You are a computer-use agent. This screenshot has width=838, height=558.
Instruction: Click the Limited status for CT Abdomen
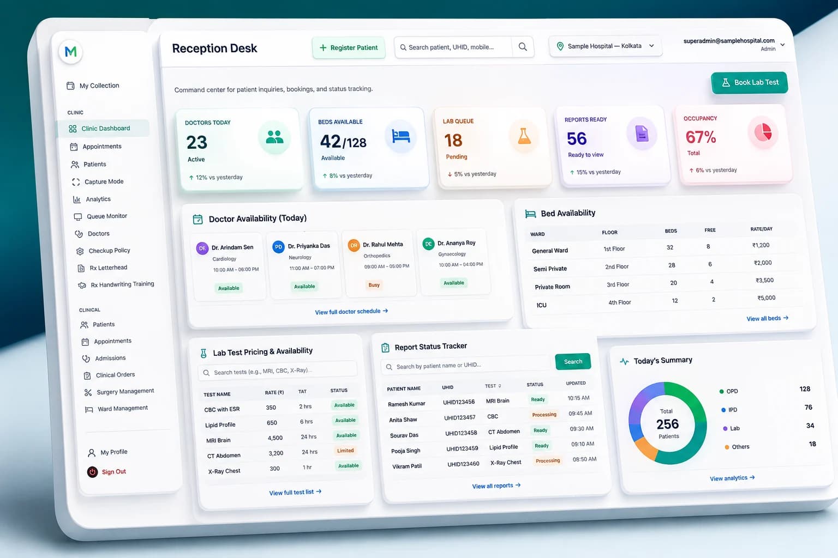[345, 451]
